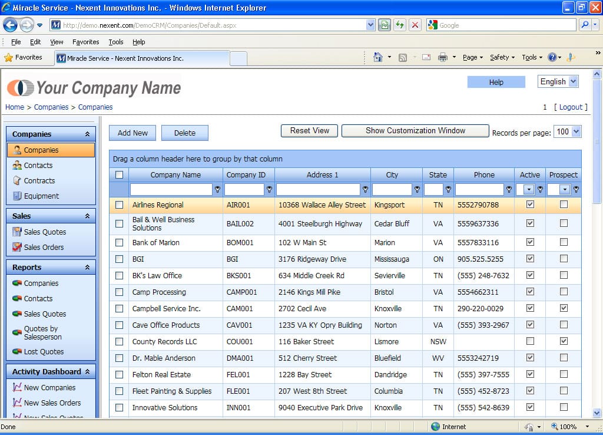Open the Records per page dropdown
The width and height of the screenshot is (603, 435).
[567, 131]
